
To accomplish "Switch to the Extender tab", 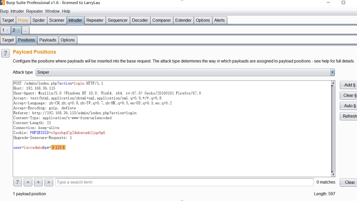I will pos(183,20).
